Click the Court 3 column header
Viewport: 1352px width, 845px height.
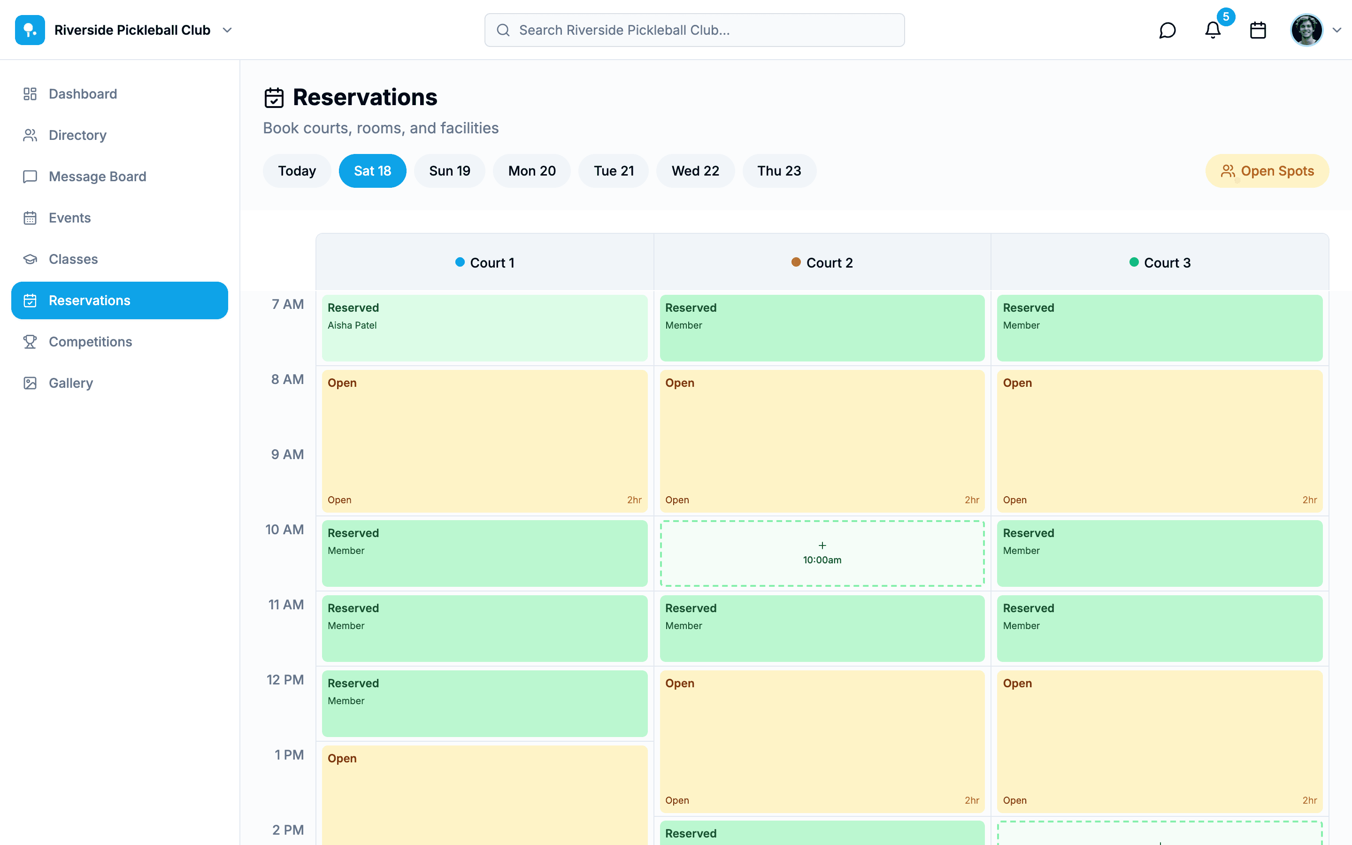point(1160,262)
